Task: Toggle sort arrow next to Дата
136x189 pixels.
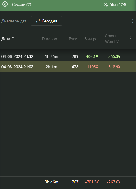Action: tap(13, 38)
